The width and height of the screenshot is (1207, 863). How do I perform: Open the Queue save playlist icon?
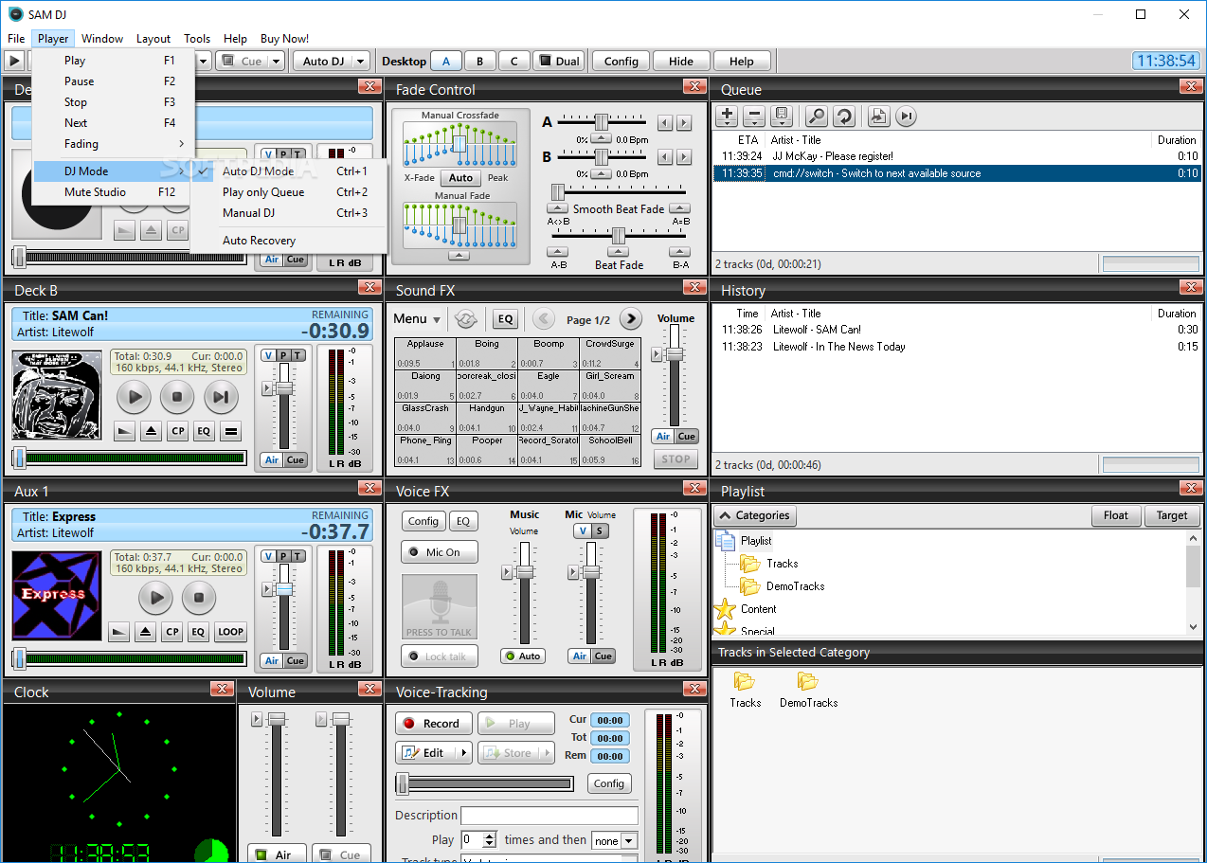point(782,117)
